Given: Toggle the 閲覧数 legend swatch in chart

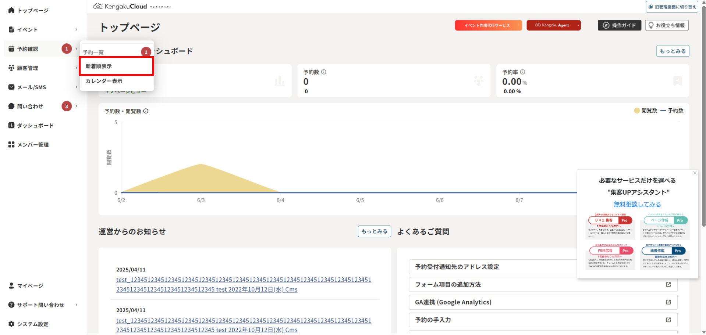Looking at the screenshot, I should pyautogui.click(x=637, y=111).
